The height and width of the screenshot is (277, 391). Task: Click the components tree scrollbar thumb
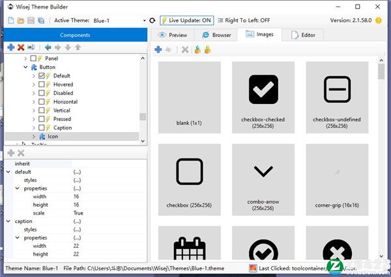coord(143,117)
